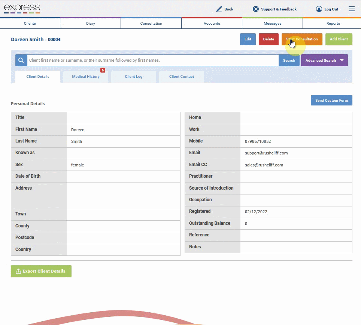Click the express logo
The height and width of the screenshot is (325, 361).
tap(22, 9)
